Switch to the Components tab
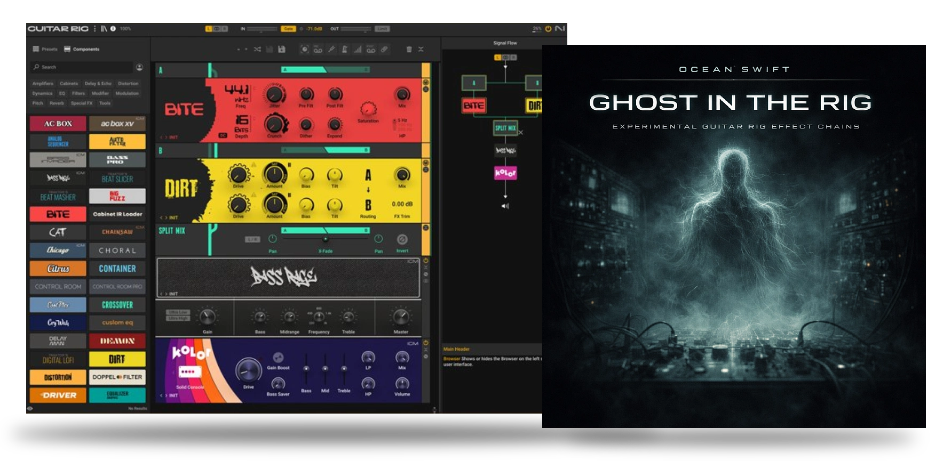Image resolution: width=935 pixels, height=461 pixels. [x=82, y=49]
